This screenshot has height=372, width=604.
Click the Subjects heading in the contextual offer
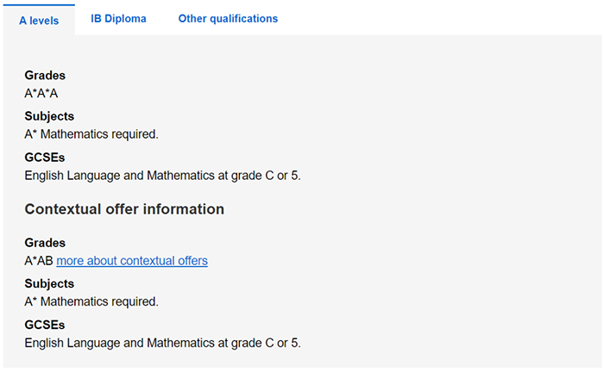49,283
